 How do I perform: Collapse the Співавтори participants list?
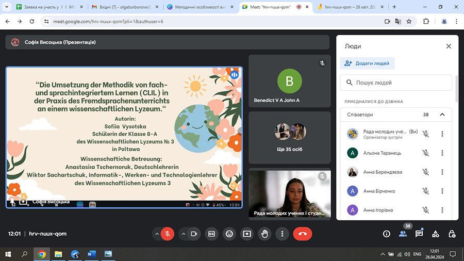(x=442, y=115)
